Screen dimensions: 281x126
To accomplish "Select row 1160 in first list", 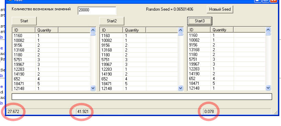I will [51, 36].
